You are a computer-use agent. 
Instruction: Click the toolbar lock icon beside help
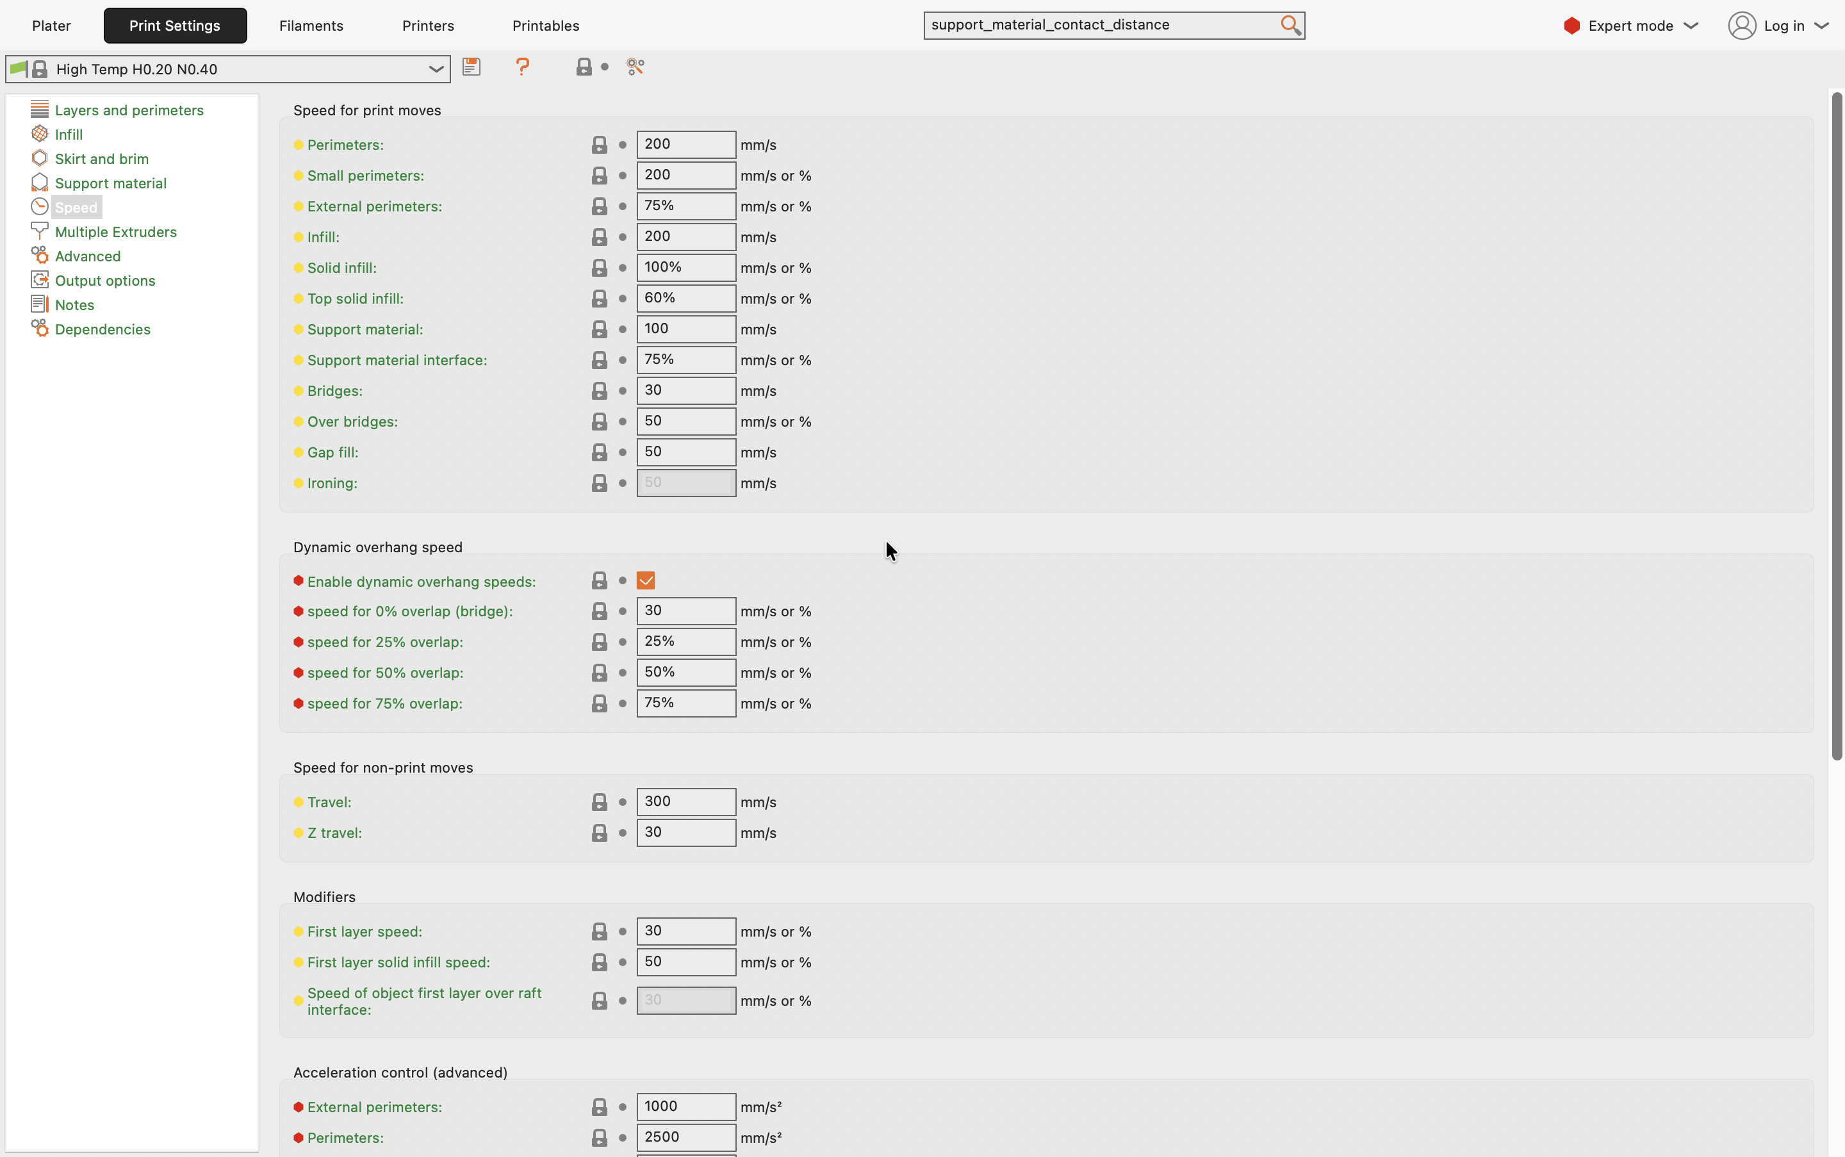(x=584, y=67)
